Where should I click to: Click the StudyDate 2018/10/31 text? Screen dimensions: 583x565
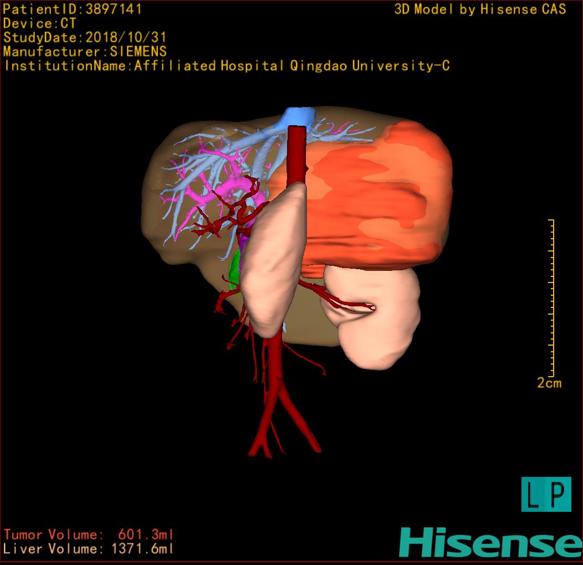click(85, 38)
